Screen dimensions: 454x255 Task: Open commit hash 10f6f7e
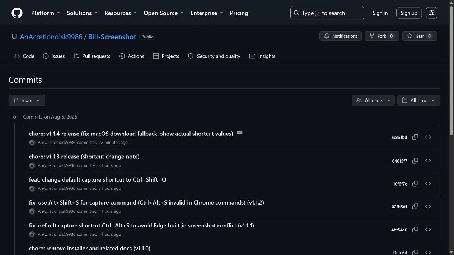point(400,184)
